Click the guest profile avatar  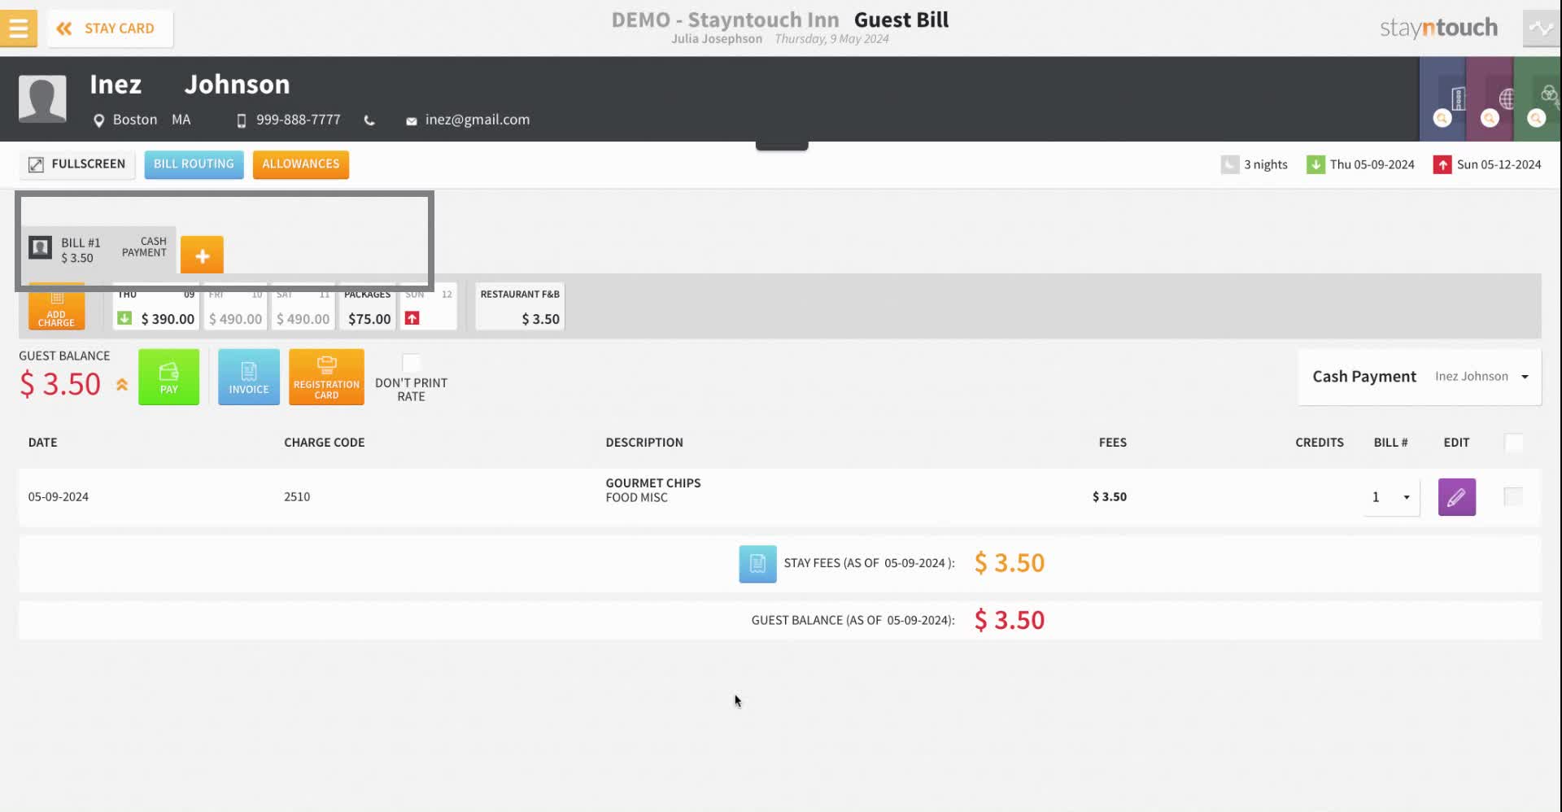[42, 98]
